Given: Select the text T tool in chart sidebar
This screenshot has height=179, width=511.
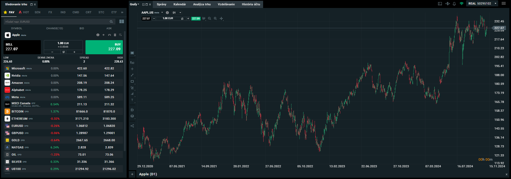Looking at the screenshot, I should point(132,100).
